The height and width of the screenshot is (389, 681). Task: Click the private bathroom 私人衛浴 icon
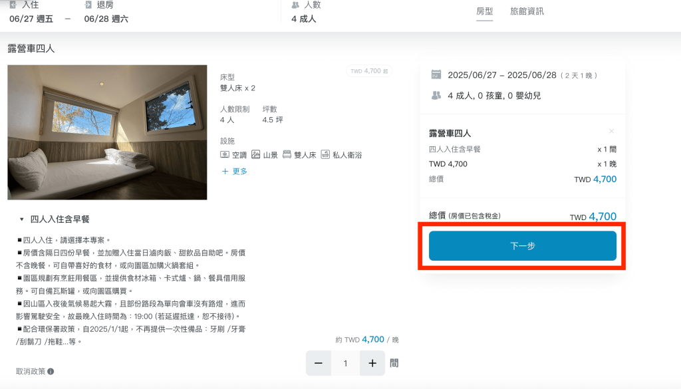(325, 155)
